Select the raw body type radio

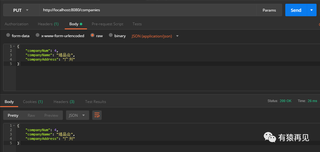point(92,36)
